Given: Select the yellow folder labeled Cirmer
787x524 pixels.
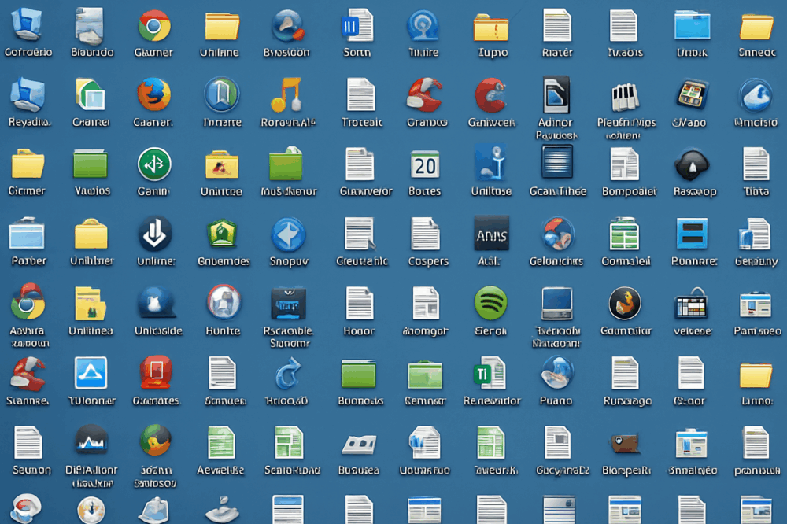Looking at the screenshot, I should (x=28, y=164).
